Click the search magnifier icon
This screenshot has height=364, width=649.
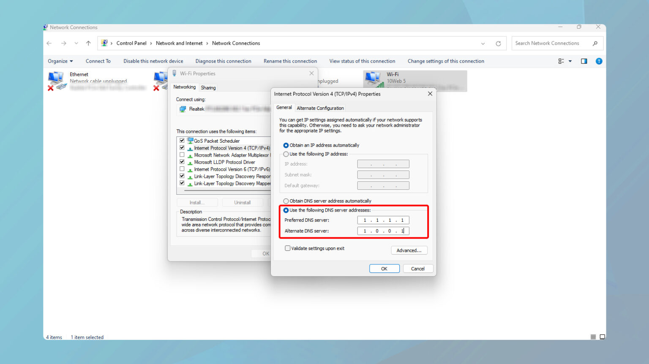[x=595, y=43]
